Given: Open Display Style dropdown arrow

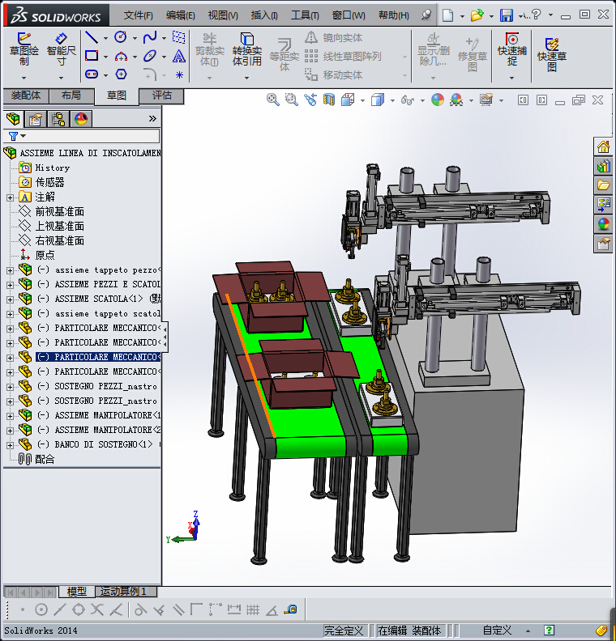Looking at the screenshot, I should pos(392,100).
